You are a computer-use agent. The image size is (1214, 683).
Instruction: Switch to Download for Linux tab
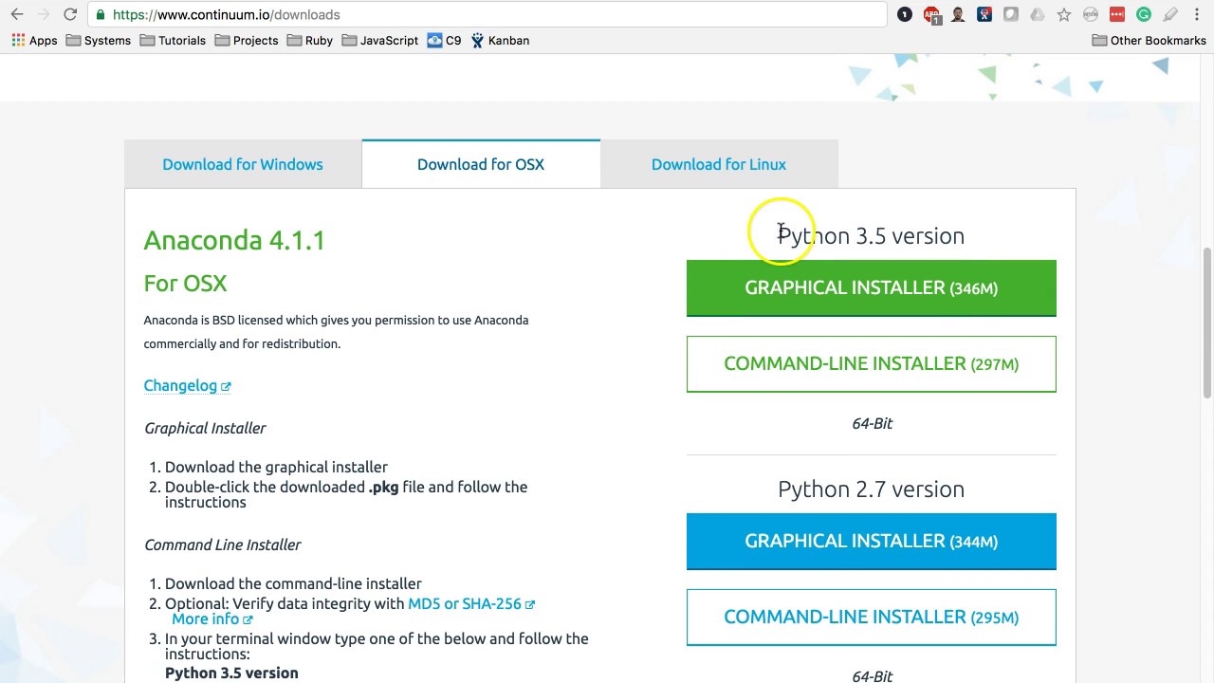[719, 164]
